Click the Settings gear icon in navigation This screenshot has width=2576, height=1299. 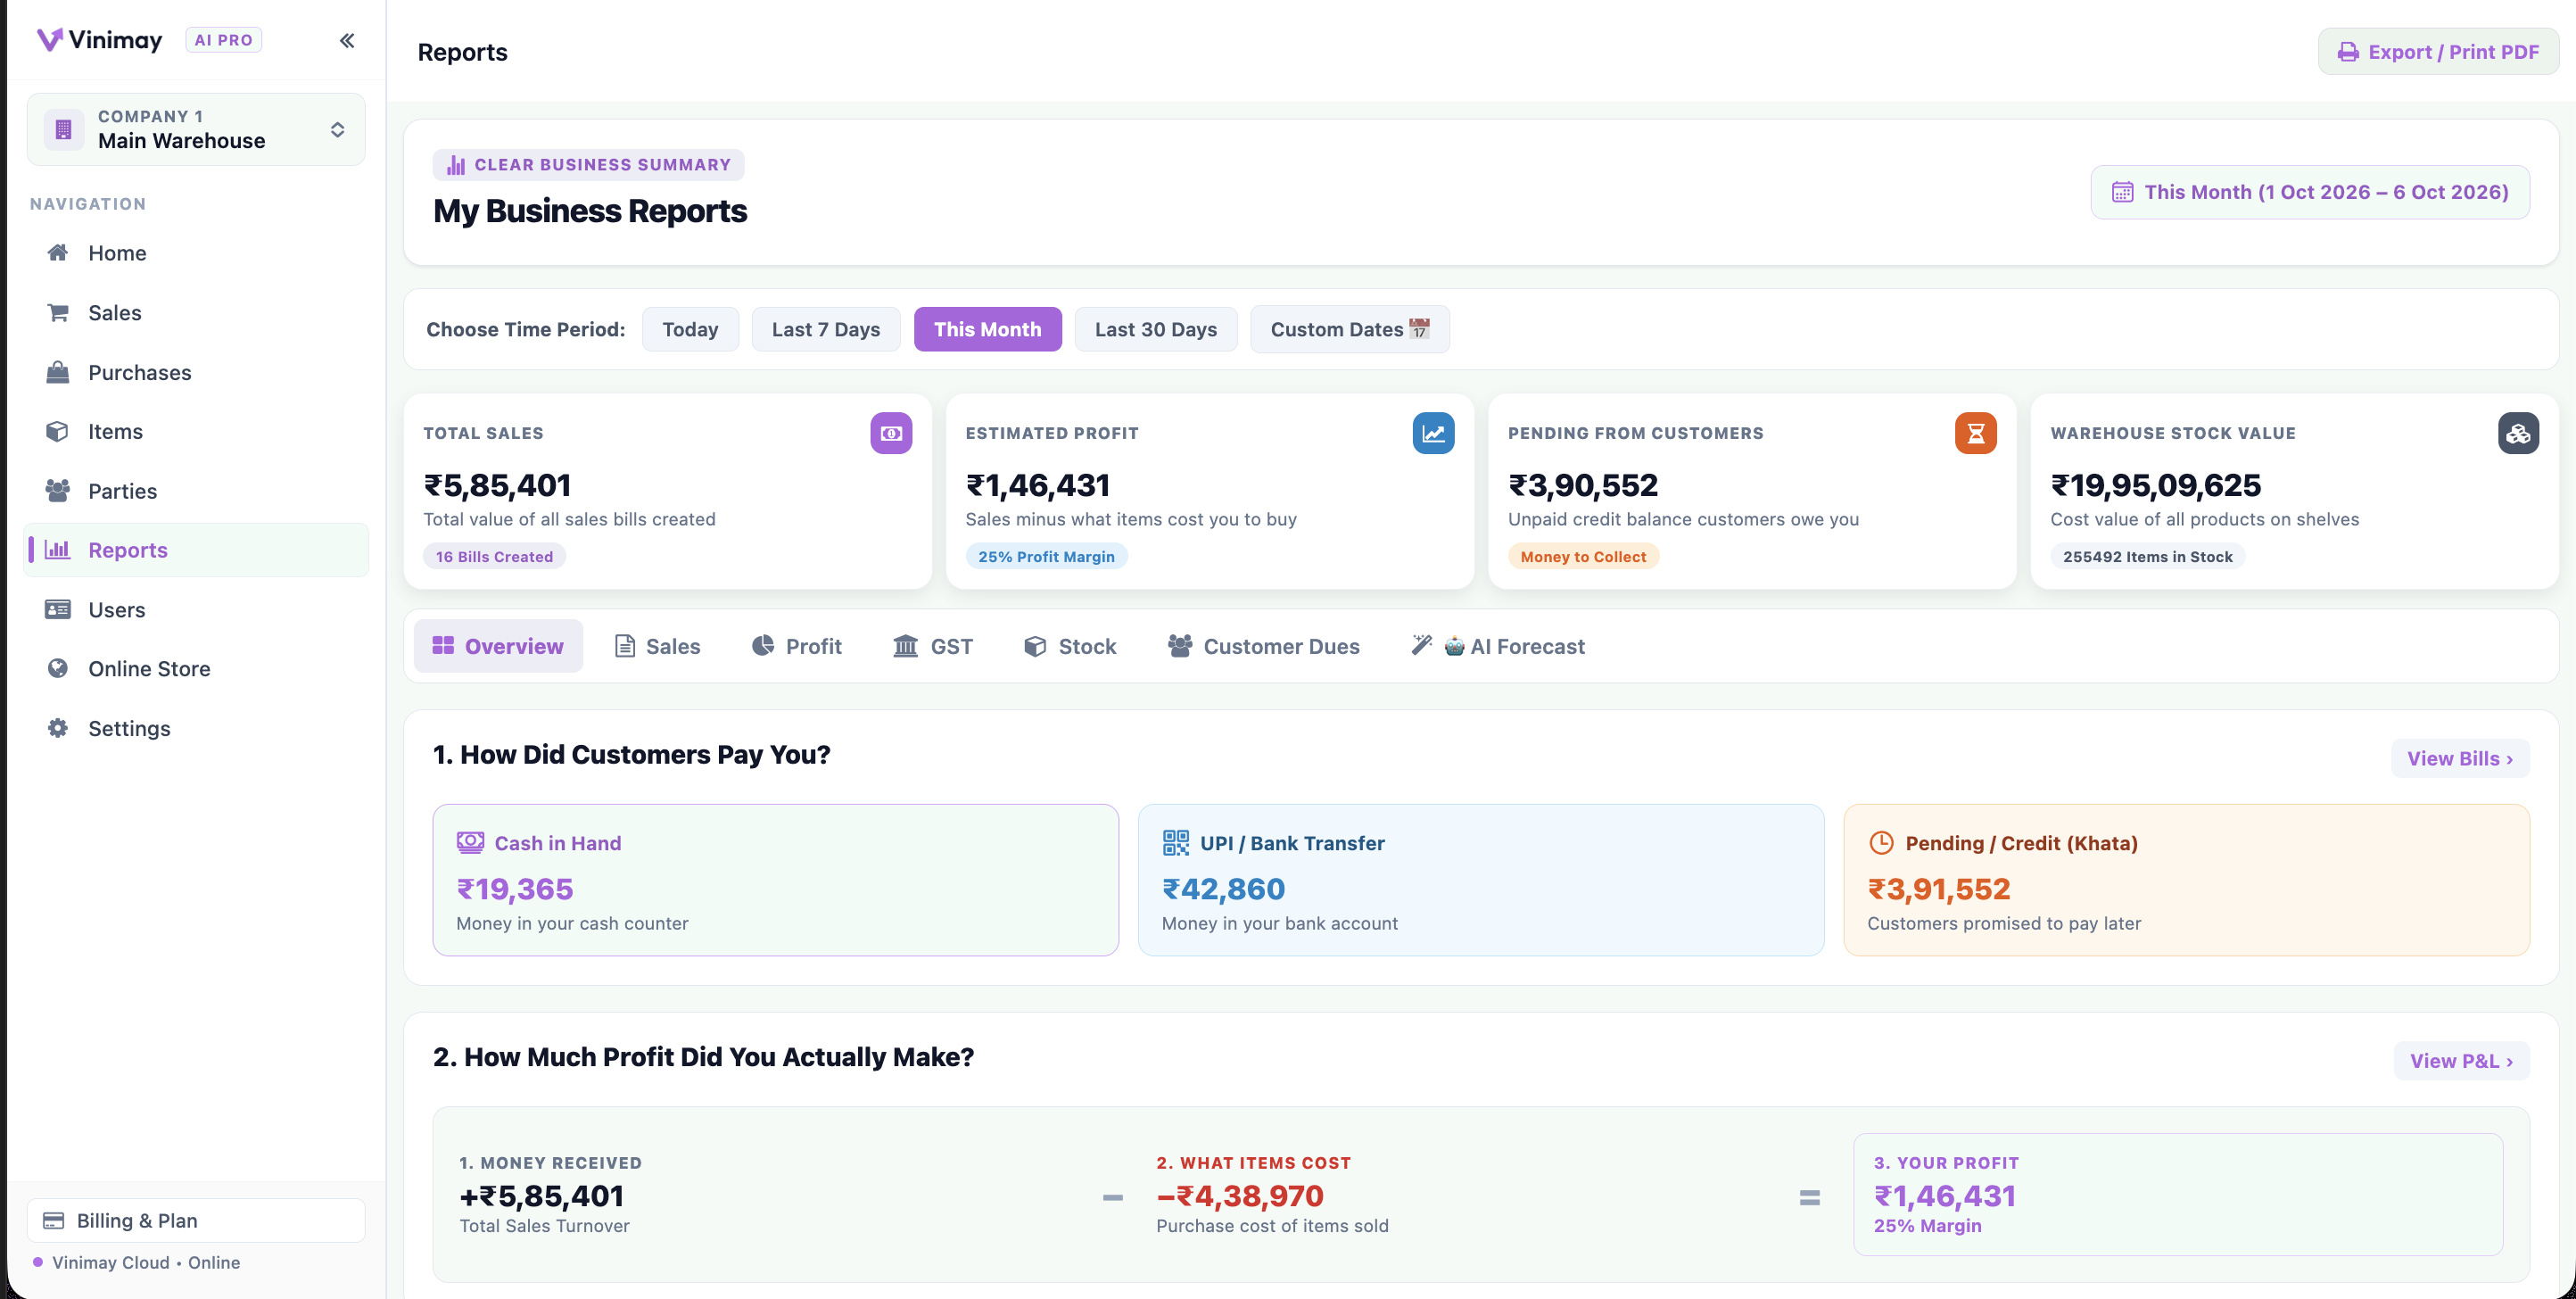[x=58, y=728]
